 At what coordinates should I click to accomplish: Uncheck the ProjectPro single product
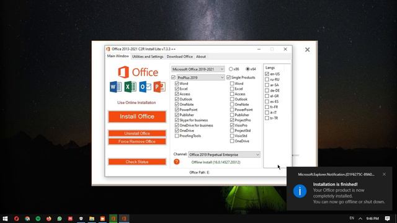click(x=232, y=120)
